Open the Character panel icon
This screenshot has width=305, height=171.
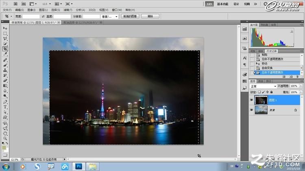pyautogui.click(x=245, y=58)
